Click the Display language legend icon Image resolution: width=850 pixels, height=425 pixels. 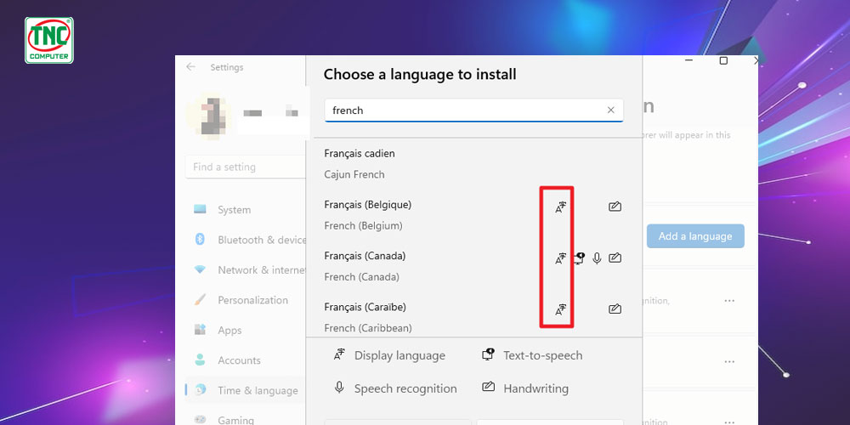(339, 354)
